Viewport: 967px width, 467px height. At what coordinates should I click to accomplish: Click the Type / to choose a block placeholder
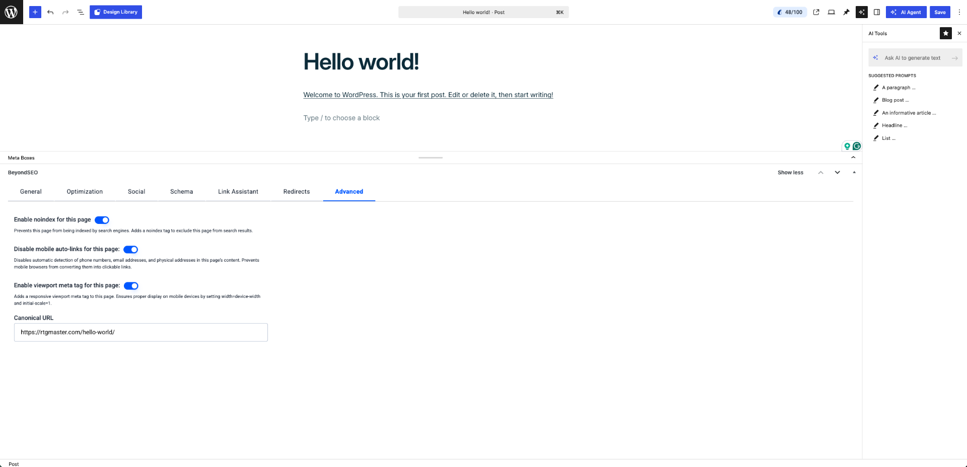341,118
